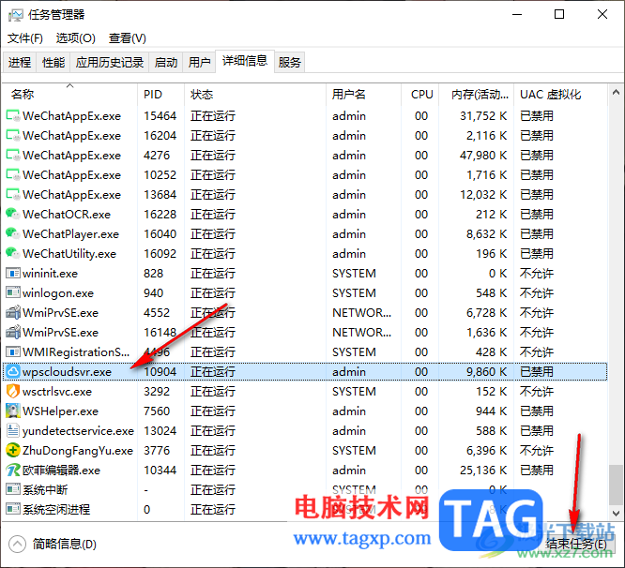Screen dimensions: 625x568
Task: Click the NETWOR... user of PID 4552
Action: point(361,312)
